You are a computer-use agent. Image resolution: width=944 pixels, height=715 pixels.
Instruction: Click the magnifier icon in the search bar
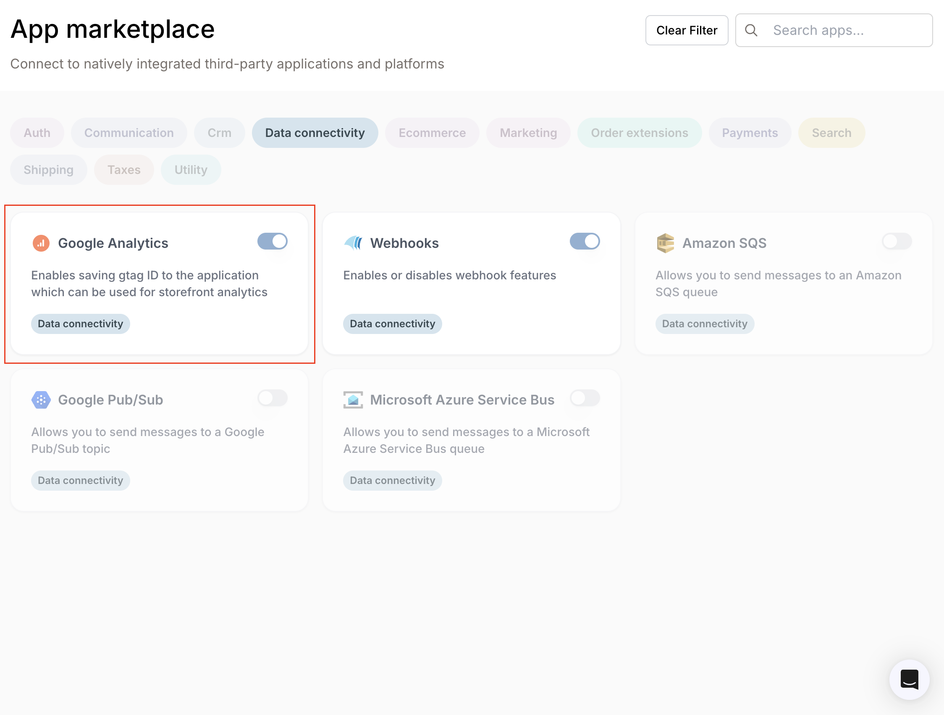coord(752,30)
